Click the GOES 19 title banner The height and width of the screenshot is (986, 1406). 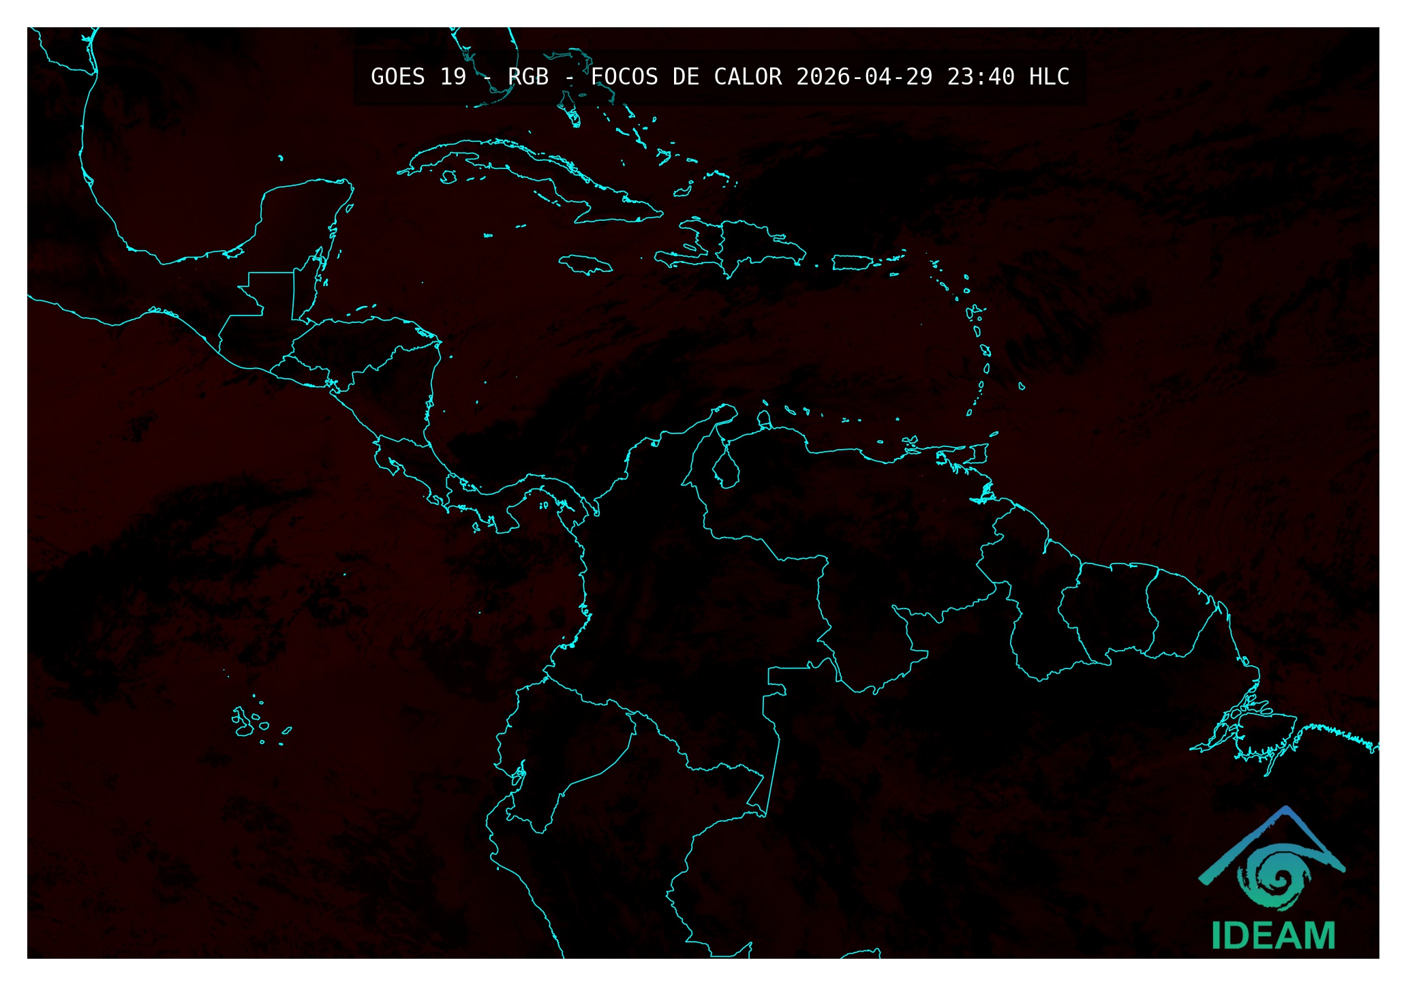(x=719, y=77)
